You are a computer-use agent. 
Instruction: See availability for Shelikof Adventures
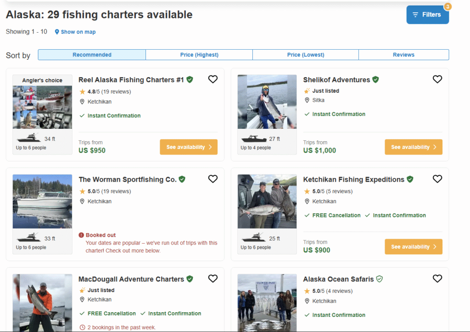click(414, 147)
